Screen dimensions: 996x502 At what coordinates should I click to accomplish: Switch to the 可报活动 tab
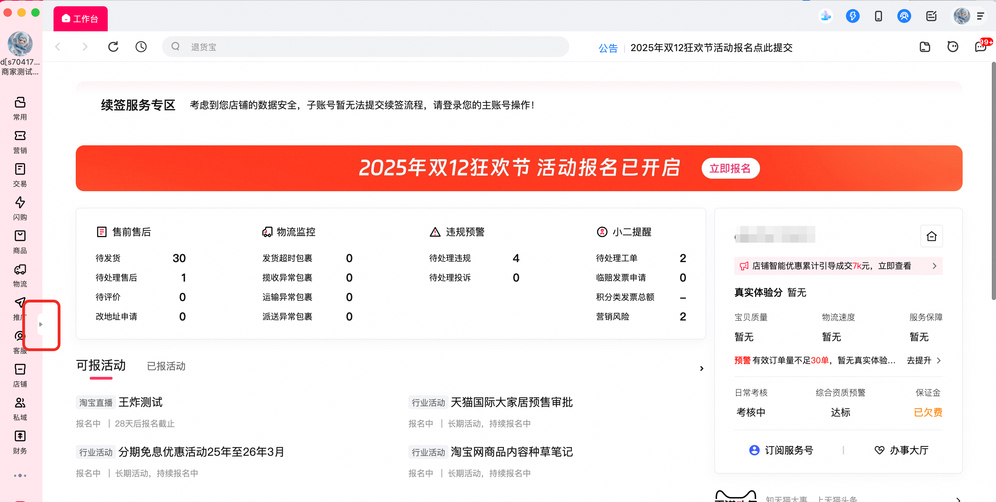coord(100,365)
